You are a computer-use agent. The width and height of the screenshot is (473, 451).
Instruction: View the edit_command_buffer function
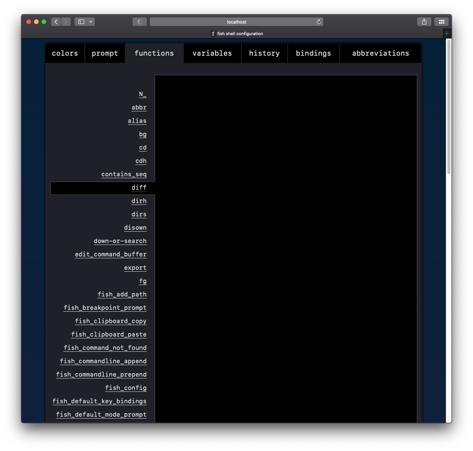click(x=111, y=254)
